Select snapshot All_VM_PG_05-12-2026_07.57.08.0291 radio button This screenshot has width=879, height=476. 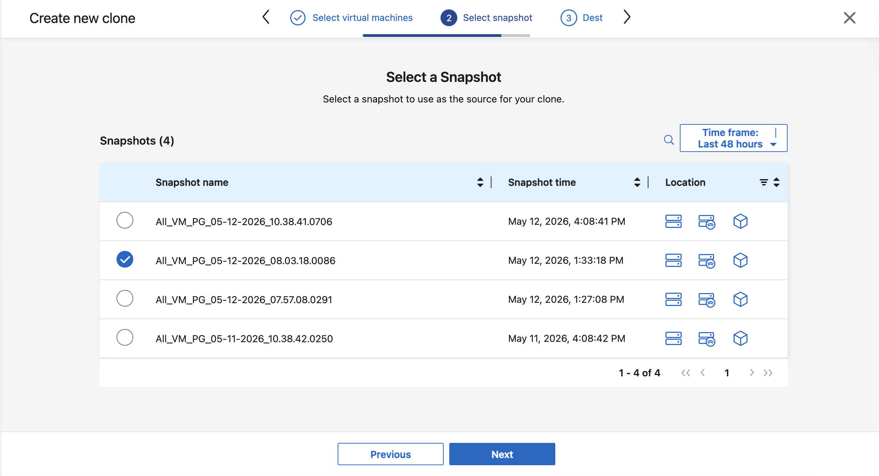125,298
